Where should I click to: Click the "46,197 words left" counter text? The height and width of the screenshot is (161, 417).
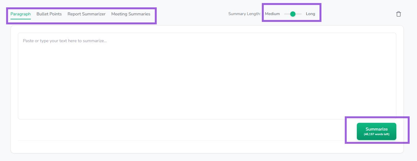pos(376,134)
